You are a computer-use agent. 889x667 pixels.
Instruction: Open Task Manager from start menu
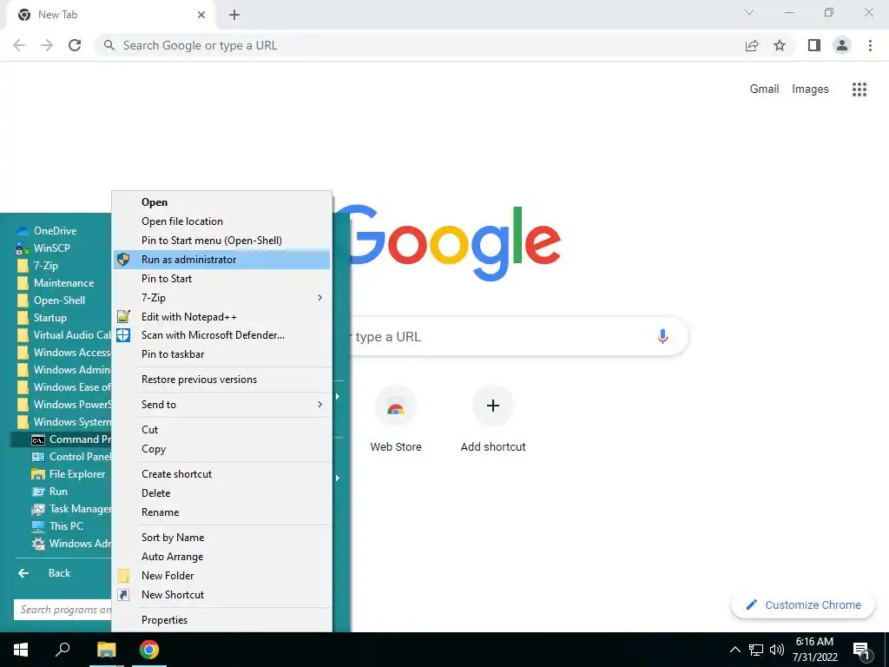[70, 509]
